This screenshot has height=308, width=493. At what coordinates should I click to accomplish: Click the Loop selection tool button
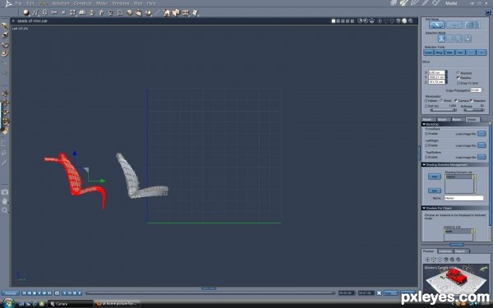point(429,53)
